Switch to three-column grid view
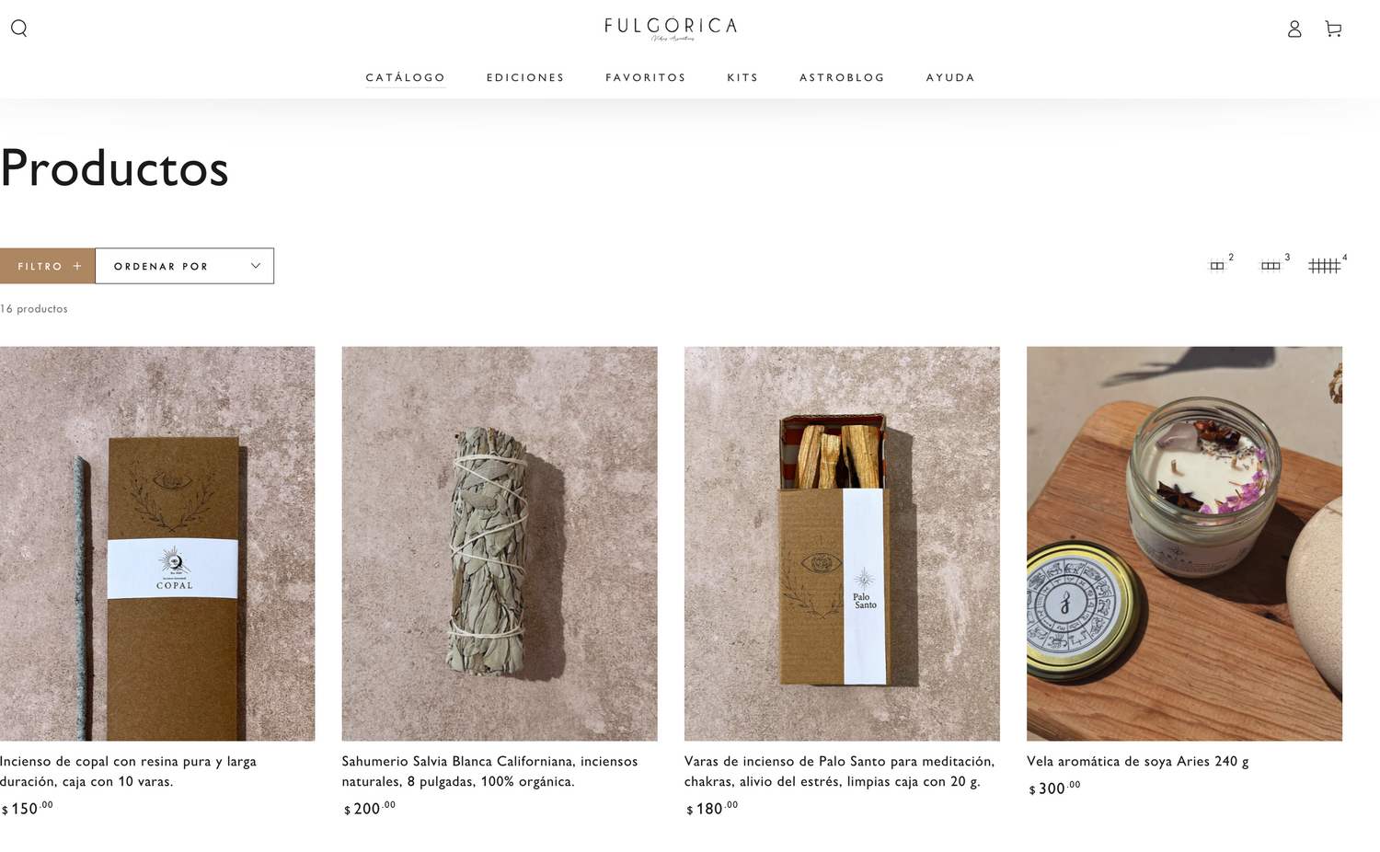The width and height of the screenshot is (1380, 852). click(x=1274, y=265)
